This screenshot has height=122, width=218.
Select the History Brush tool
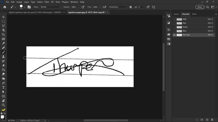click(3, 61)
